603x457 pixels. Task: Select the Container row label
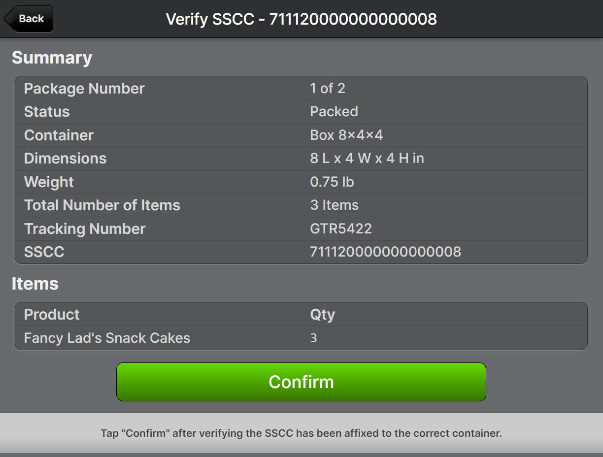tap(59, 135)
